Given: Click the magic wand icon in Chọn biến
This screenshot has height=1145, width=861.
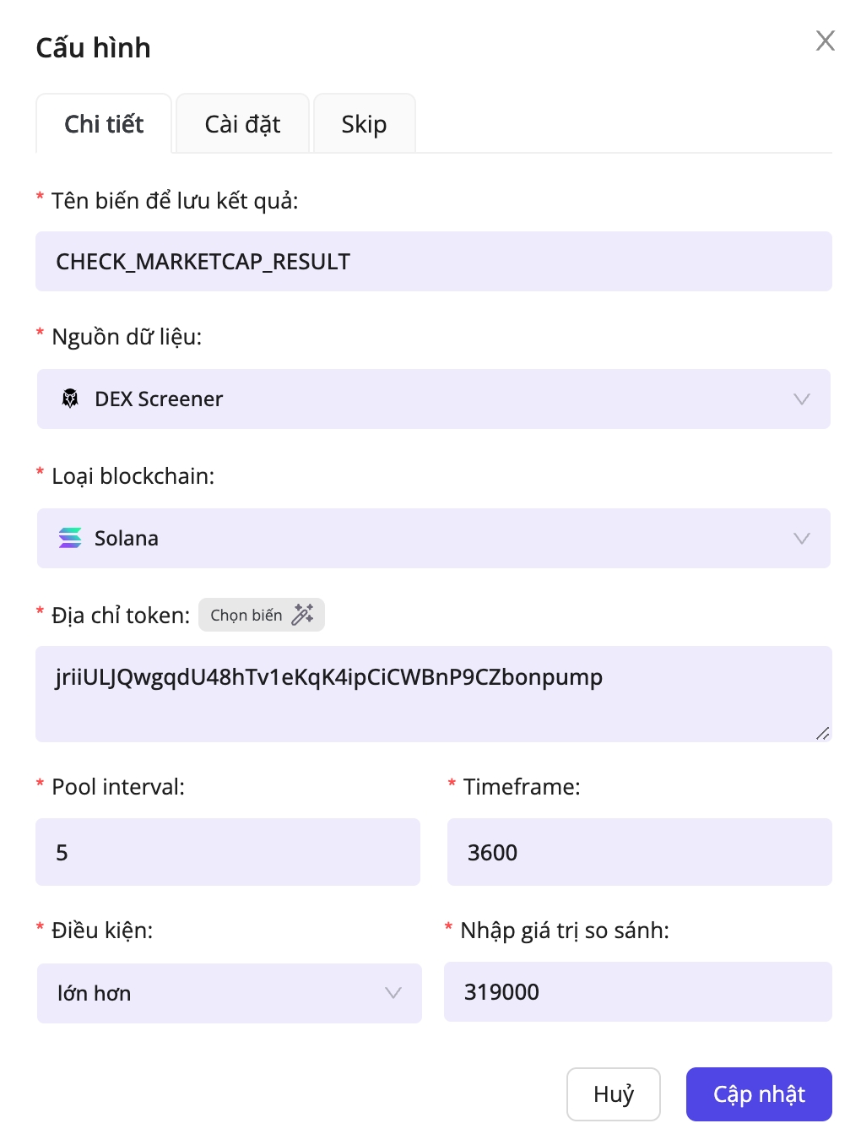Looking at the screenshot, I should pos(302,615).
